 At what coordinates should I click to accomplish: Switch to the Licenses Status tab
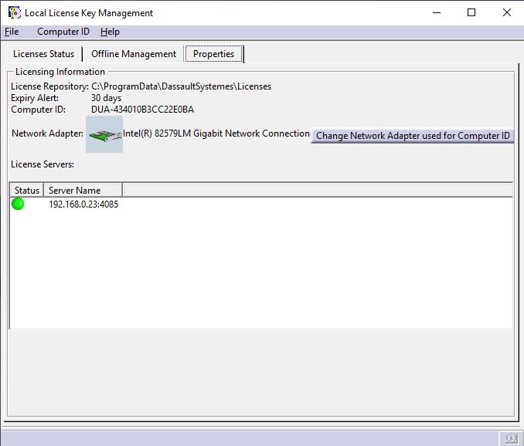[44, 54]
